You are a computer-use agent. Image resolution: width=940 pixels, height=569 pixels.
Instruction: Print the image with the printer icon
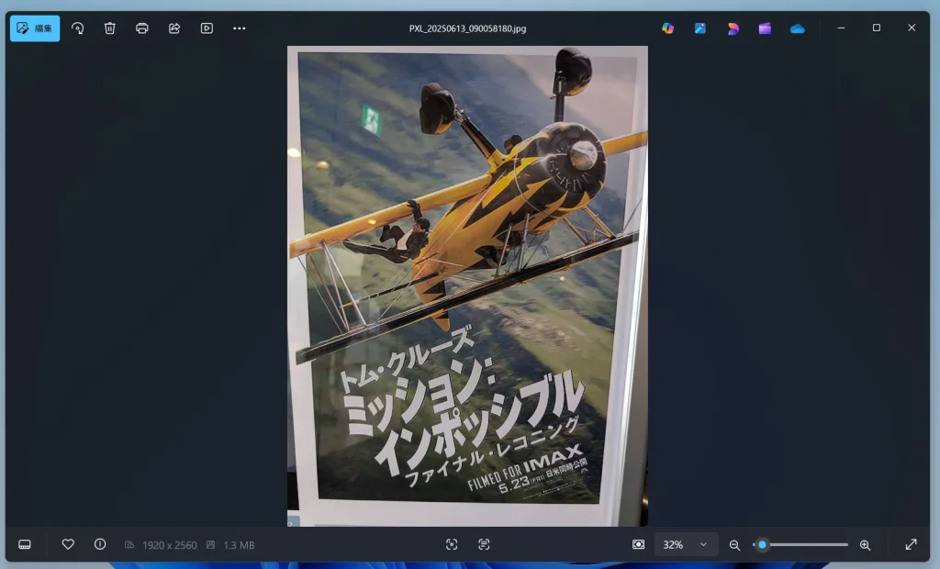(142, 28)
